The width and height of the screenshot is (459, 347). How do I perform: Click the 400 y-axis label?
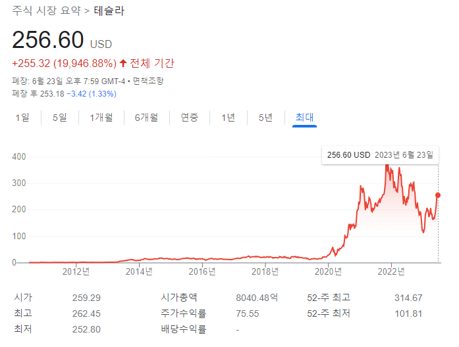tap(19, 157)
